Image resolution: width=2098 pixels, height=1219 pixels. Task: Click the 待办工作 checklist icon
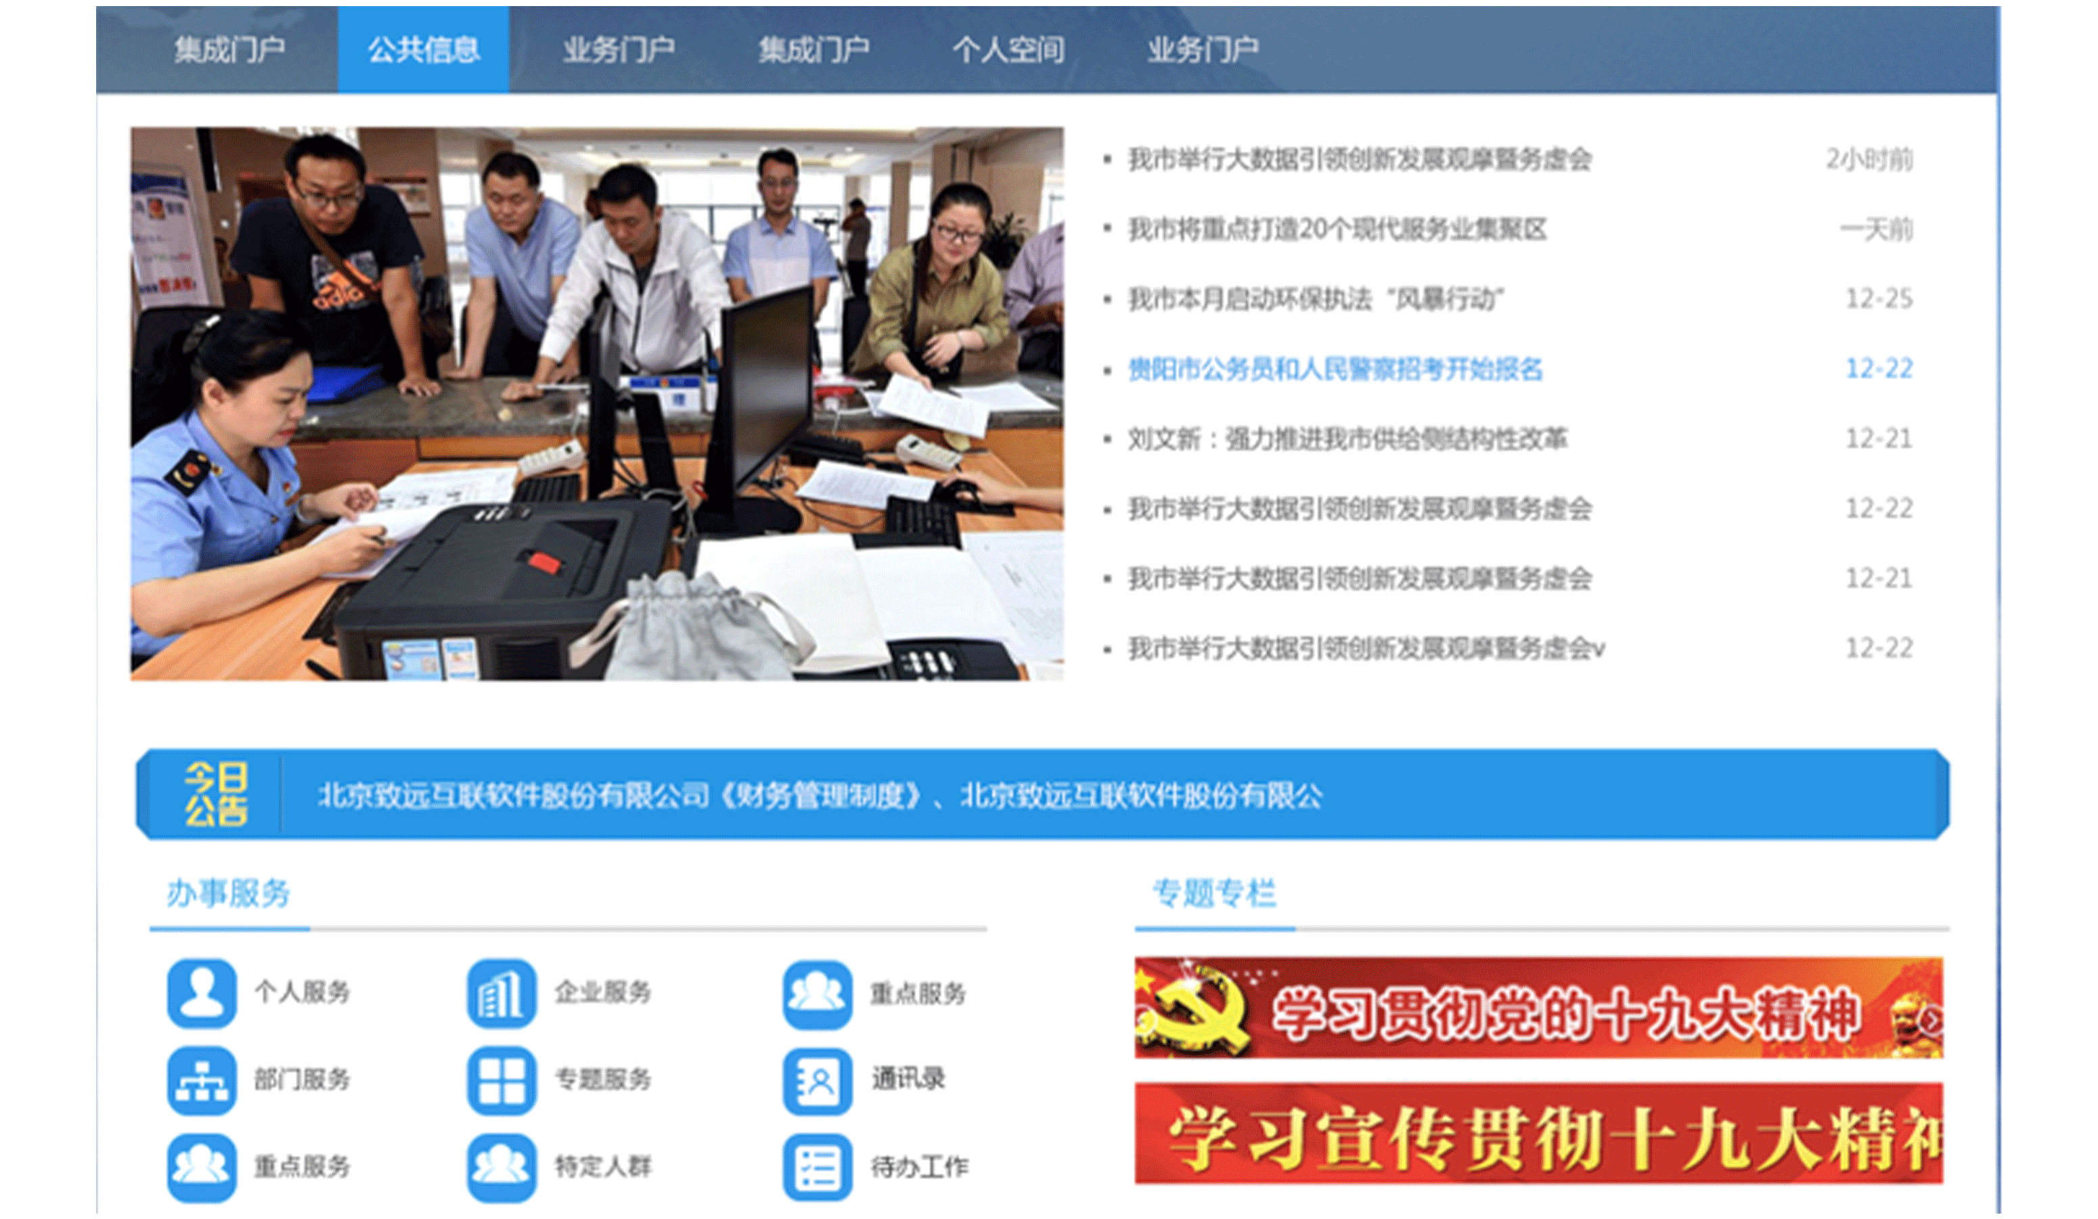(x=817, y=1168)
